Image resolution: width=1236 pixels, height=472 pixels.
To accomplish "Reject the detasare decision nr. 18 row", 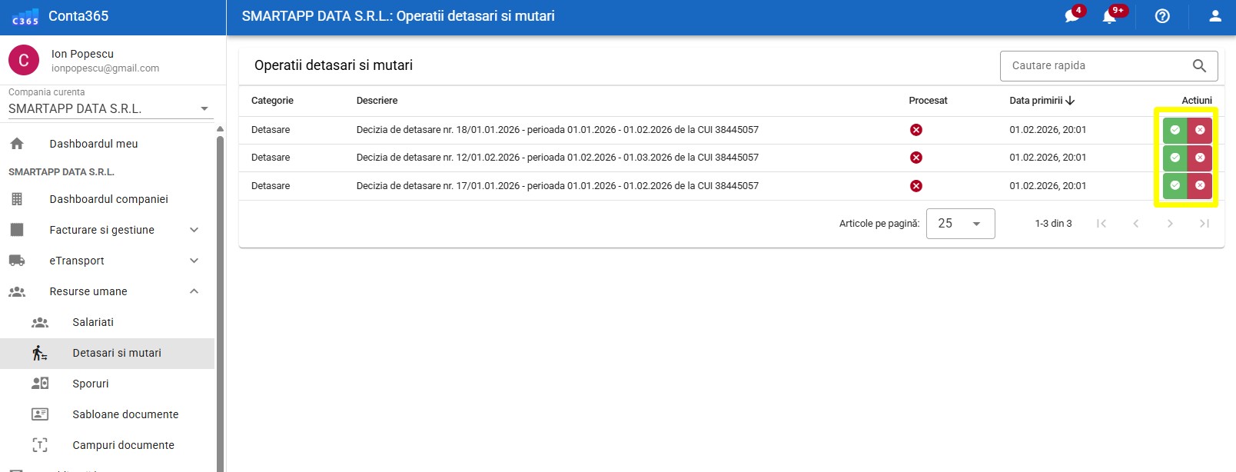I will 1200,130.
